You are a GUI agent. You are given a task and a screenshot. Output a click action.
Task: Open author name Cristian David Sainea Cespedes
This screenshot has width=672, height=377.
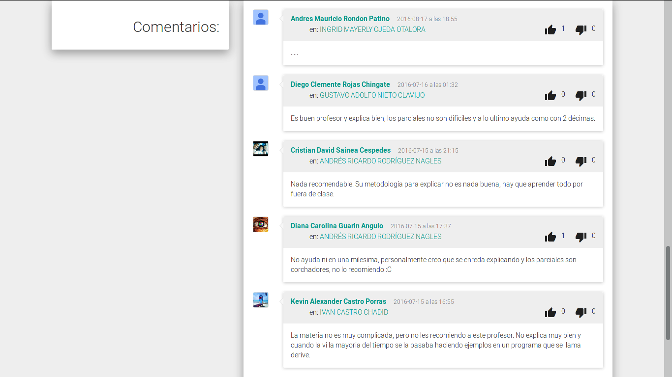pyautogui.click(x=340, y=150)
